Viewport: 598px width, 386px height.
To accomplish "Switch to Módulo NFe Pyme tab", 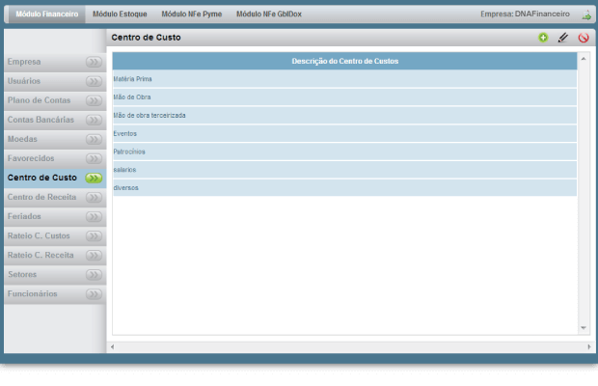I will [x=191, y=14].
